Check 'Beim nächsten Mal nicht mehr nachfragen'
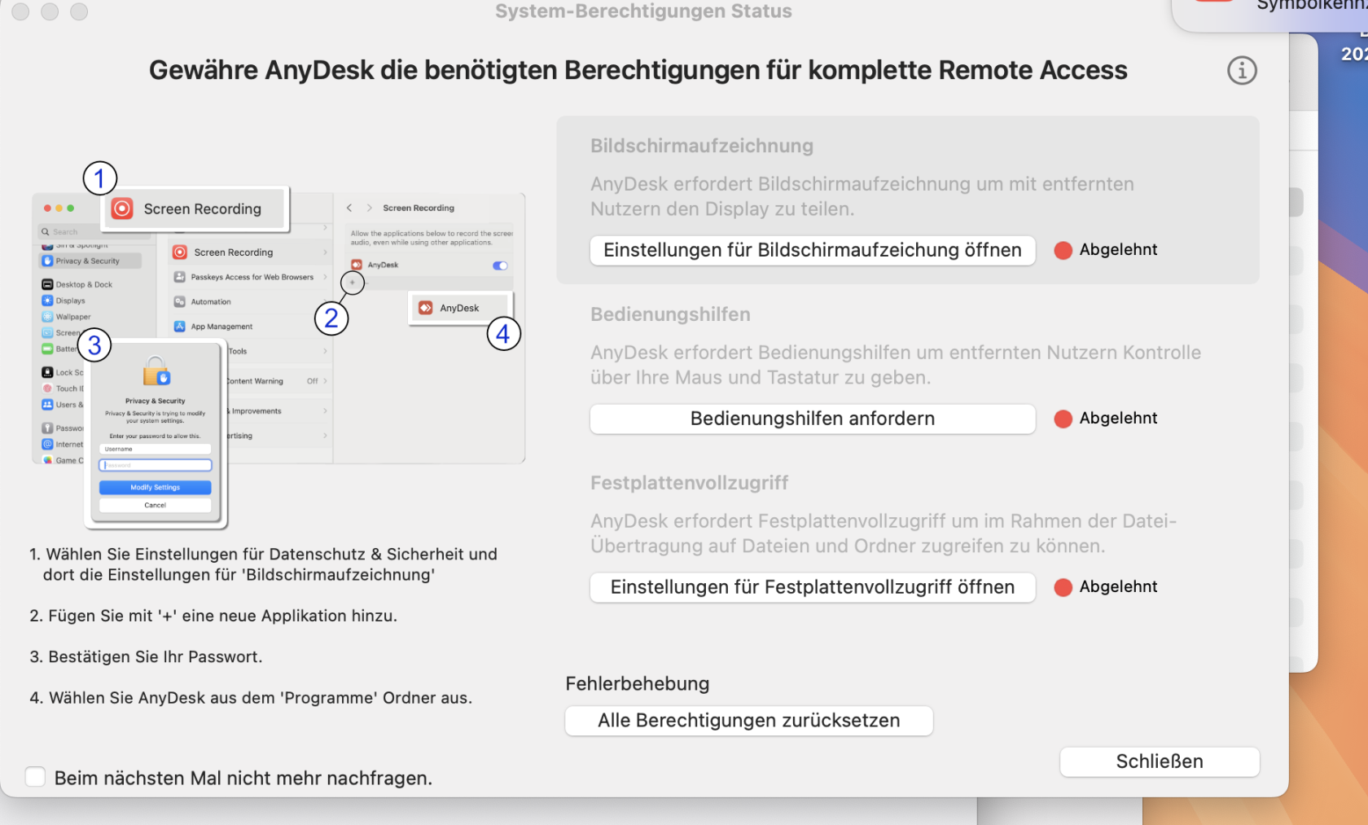This screenshot has height=825, width=1368. 35,777
